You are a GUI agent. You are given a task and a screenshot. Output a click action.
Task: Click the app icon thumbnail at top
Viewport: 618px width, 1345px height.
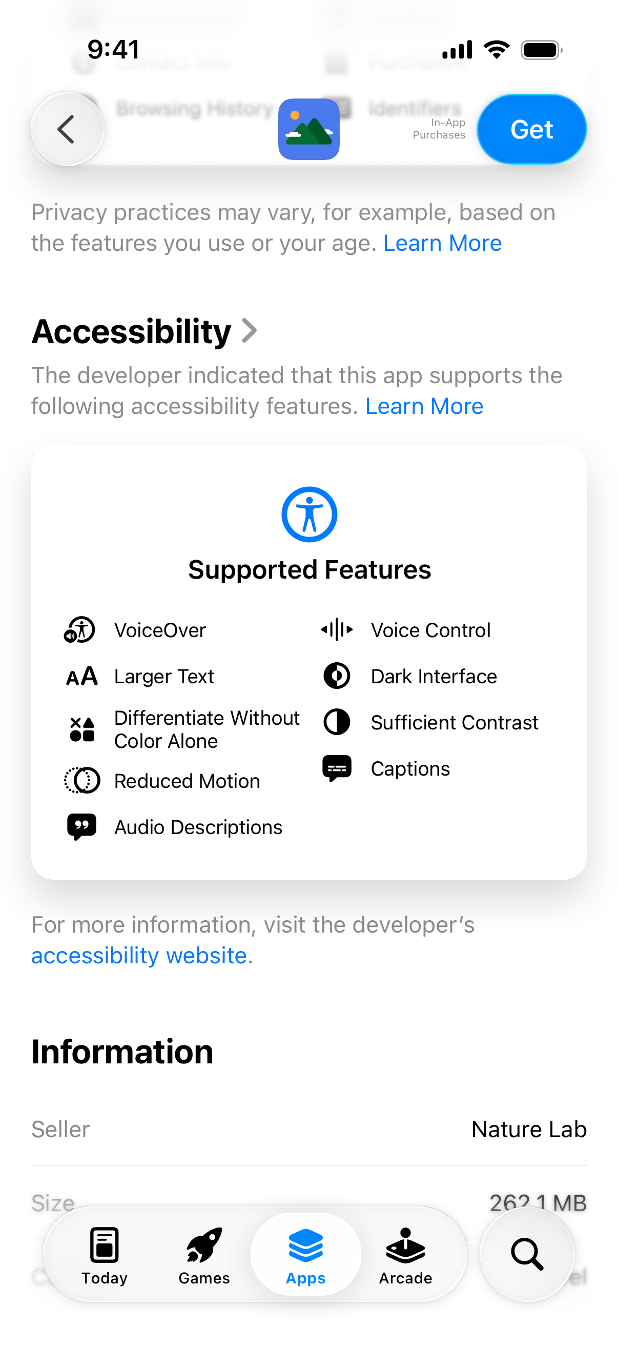pos(308,129)
